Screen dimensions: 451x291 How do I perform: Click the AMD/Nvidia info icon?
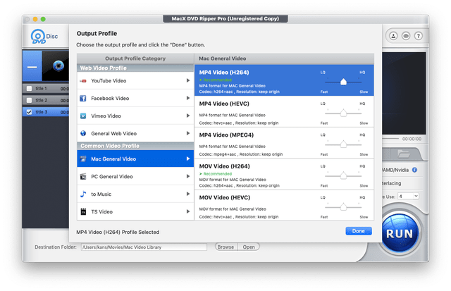click(x=415, y=170)
